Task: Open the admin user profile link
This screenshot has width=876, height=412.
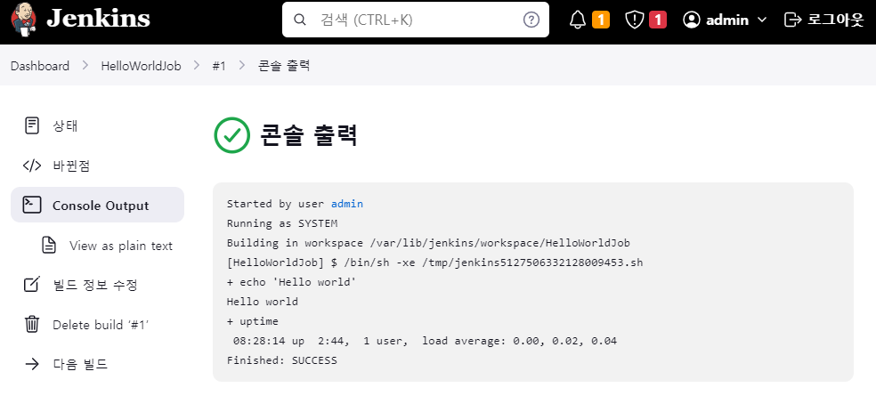Action: (727, 20)
